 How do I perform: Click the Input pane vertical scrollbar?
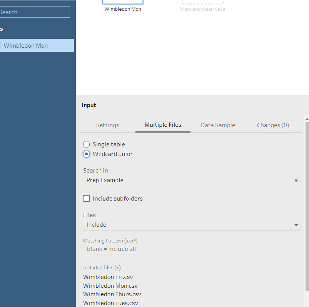click(307, 207)
